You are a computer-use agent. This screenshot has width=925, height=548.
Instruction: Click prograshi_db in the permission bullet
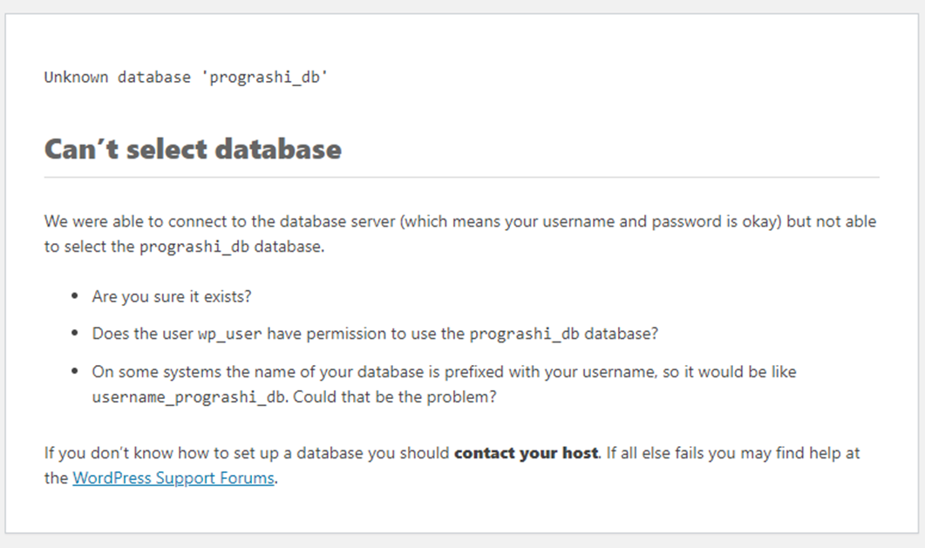tap(525, 334)
